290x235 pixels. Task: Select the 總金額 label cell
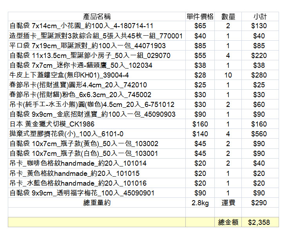(228, 222)
